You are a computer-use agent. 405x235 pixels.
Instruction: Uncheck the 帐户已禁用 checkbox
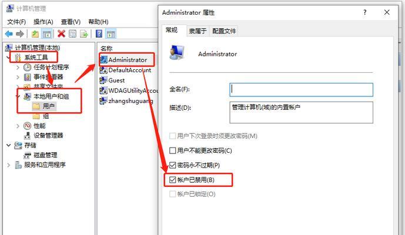[173, 180]
